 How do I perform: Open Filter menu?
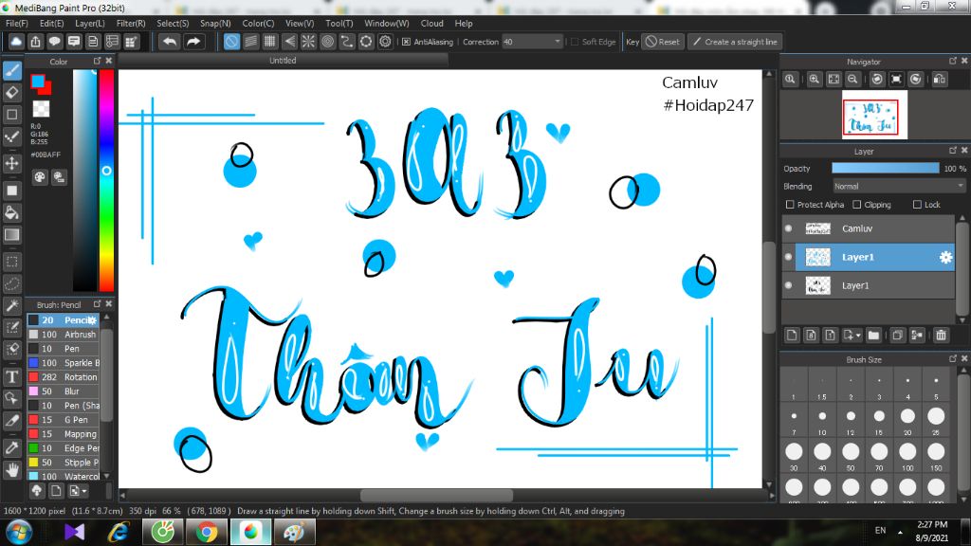click(131, 23)
